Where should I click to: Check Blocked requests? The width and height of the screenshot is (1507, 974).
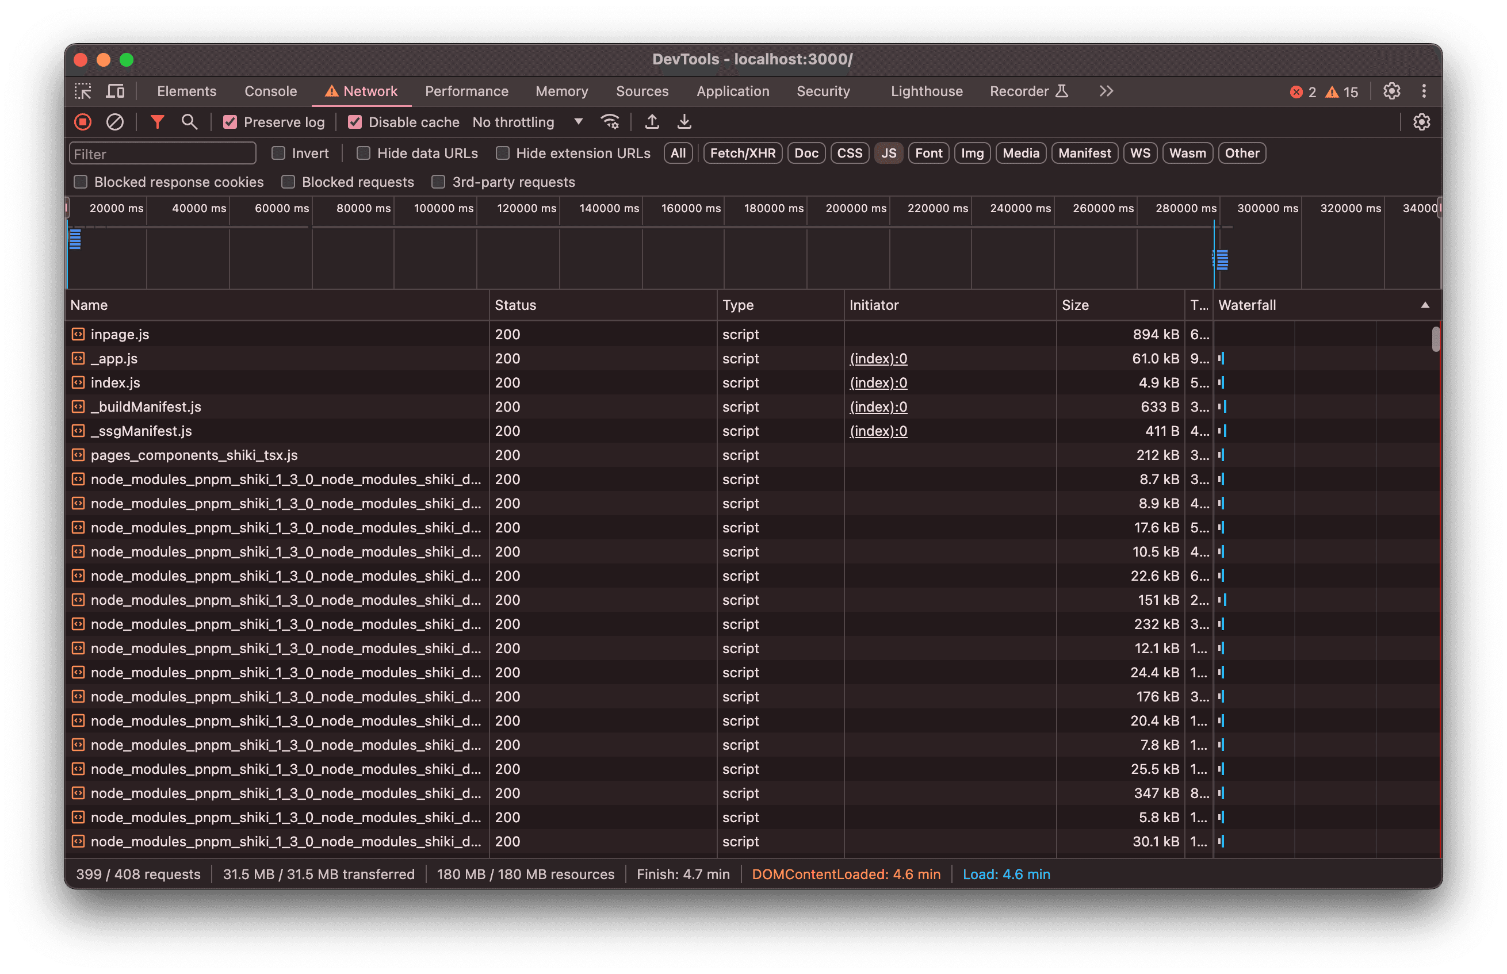tap(288, 182)
